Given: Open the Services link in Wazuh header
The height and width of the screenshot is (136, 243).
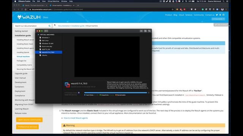Looking at the screenshot, I should pos(189,15).
